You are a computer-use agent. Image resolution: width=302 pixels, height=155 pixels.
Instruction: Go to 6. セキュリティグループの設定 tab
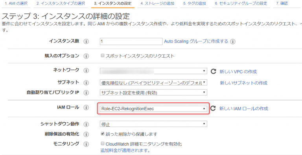[241, 4]
